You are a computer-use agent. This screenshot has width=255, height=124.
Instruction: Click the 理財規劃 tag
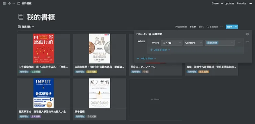click(92, 72)
